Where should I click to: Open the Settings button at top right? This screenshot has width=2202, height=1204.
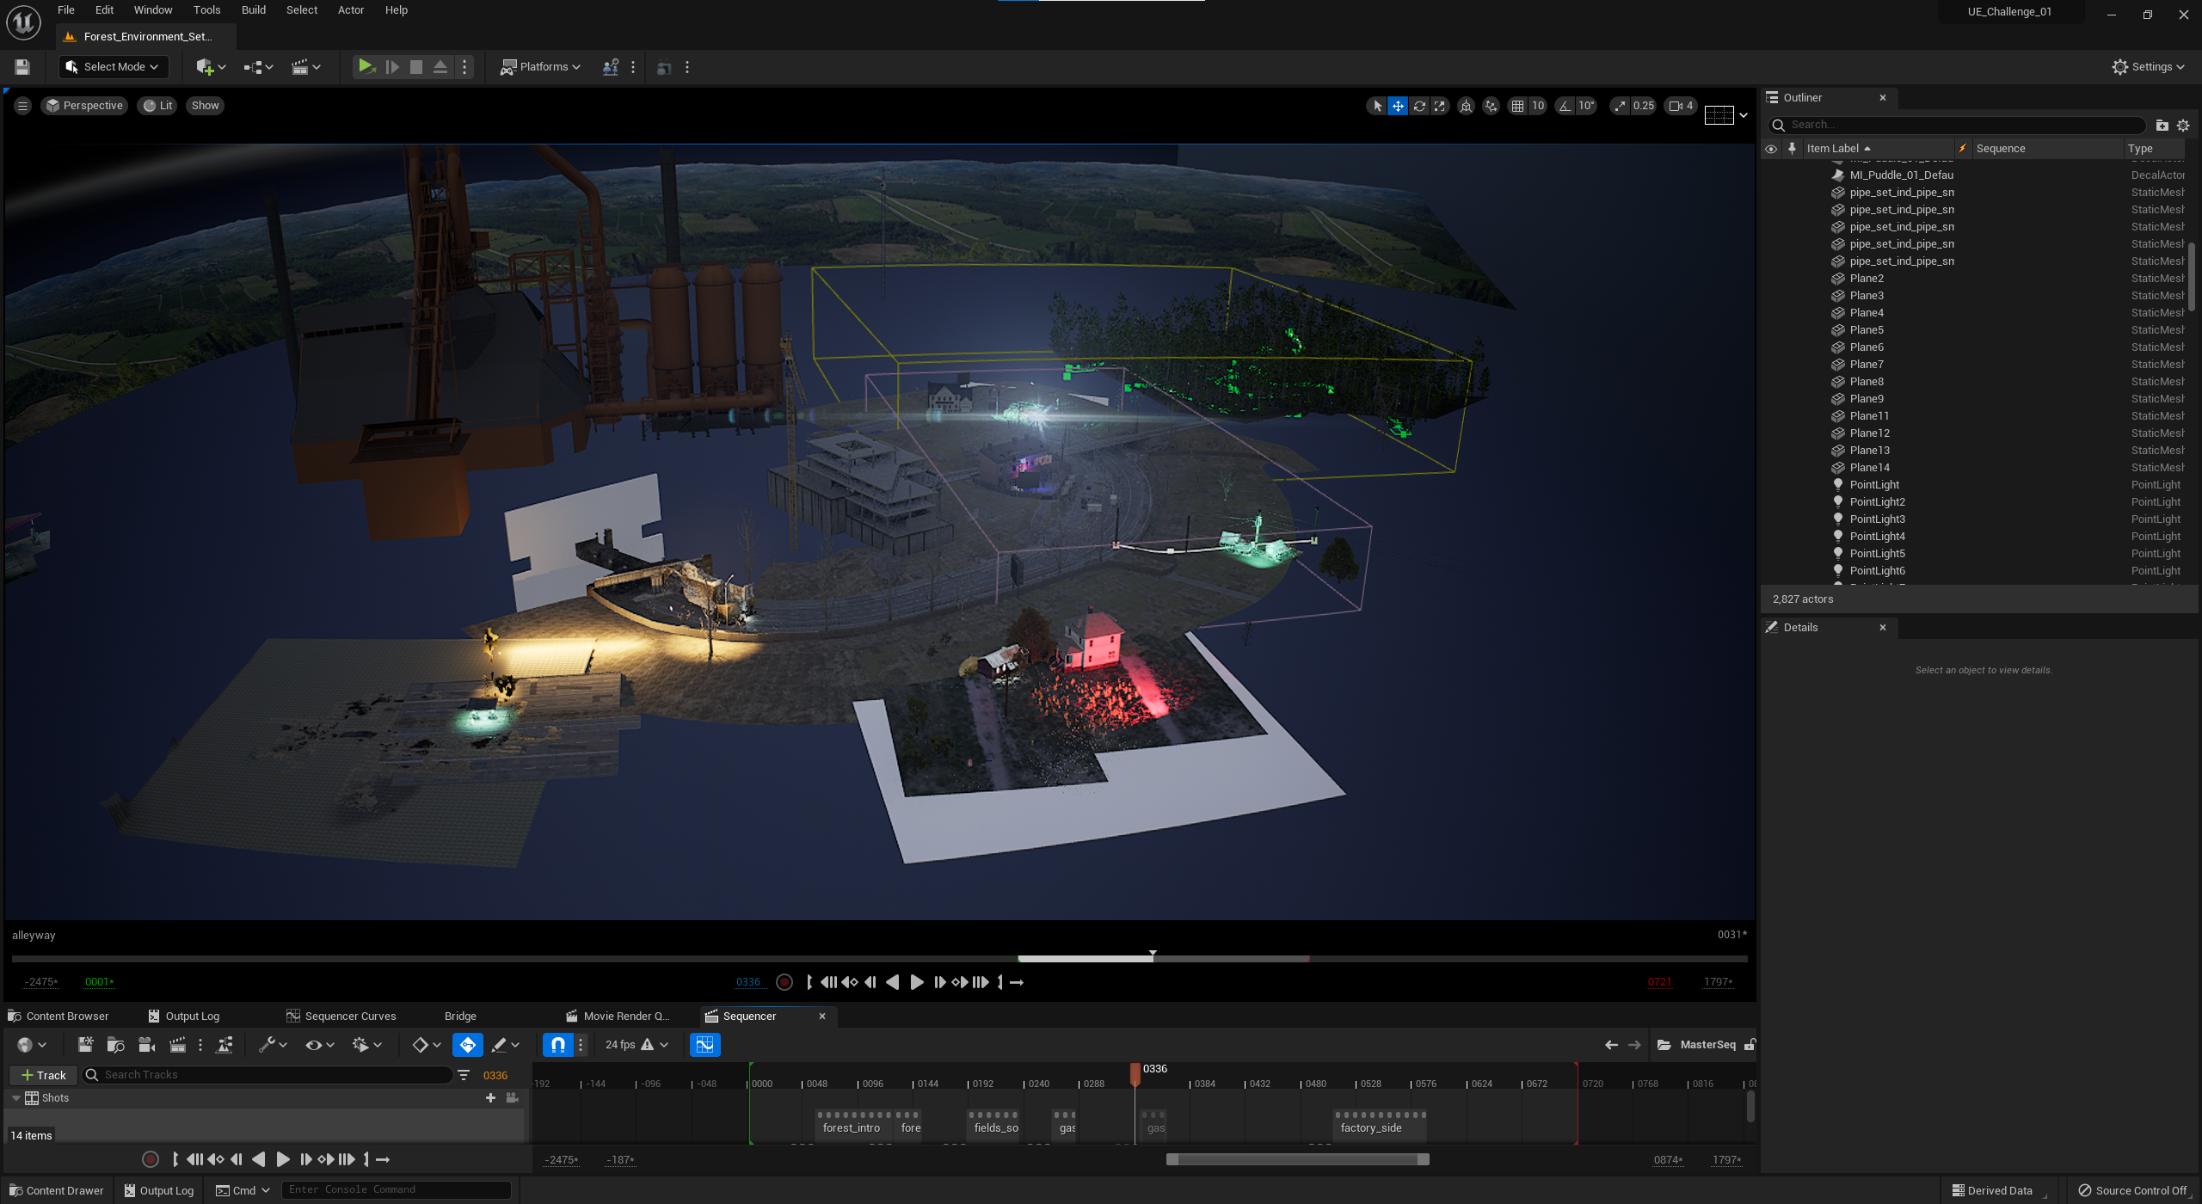point(2148,67)
